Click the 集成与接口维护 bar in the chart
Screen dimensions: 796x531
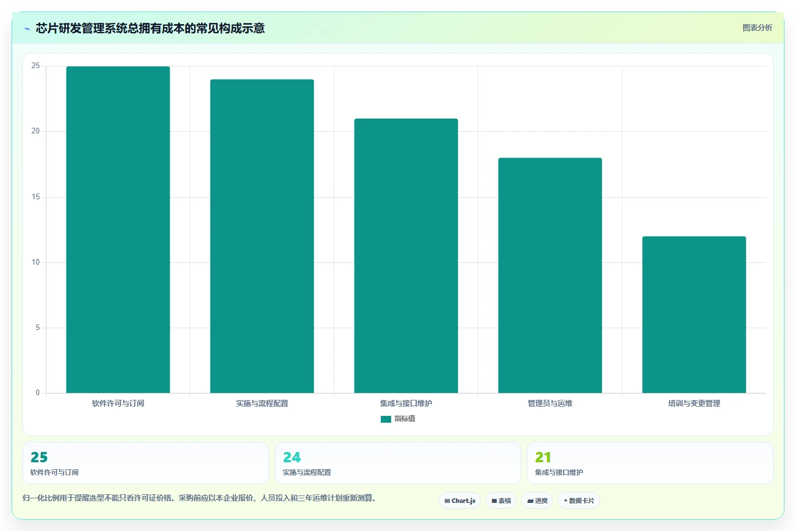(x=406, y=255)
